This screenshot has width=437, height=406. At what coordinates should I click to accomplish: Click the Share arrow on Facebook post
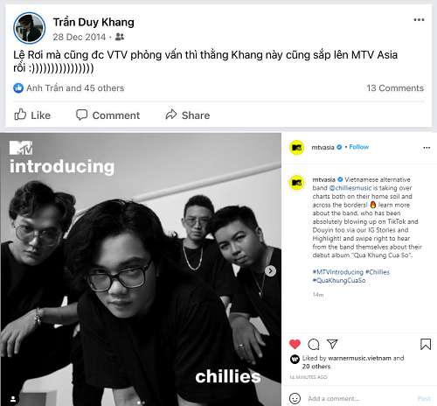tap(171, 115)
